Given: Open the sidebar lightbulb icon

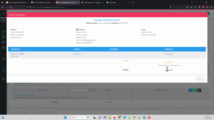Looking at the screenshot, I should (3, 70).
